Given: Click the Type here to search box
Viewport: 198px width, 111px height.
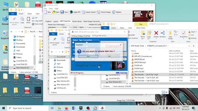Looking at the screenshot, I should coord(28,108).
